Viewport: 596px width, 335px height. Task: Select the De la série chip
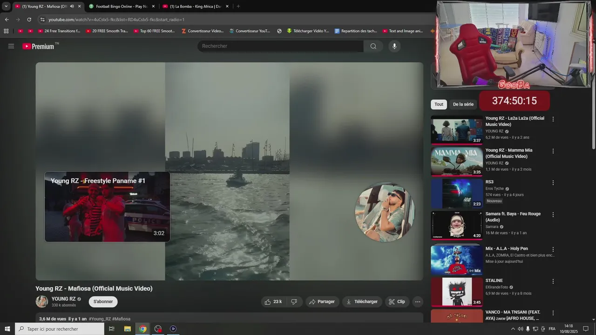click(x=463, y=104)
